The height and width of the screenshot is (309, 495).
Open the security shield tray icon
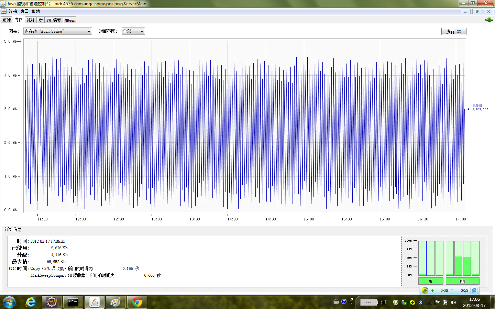tap(396, 302)
